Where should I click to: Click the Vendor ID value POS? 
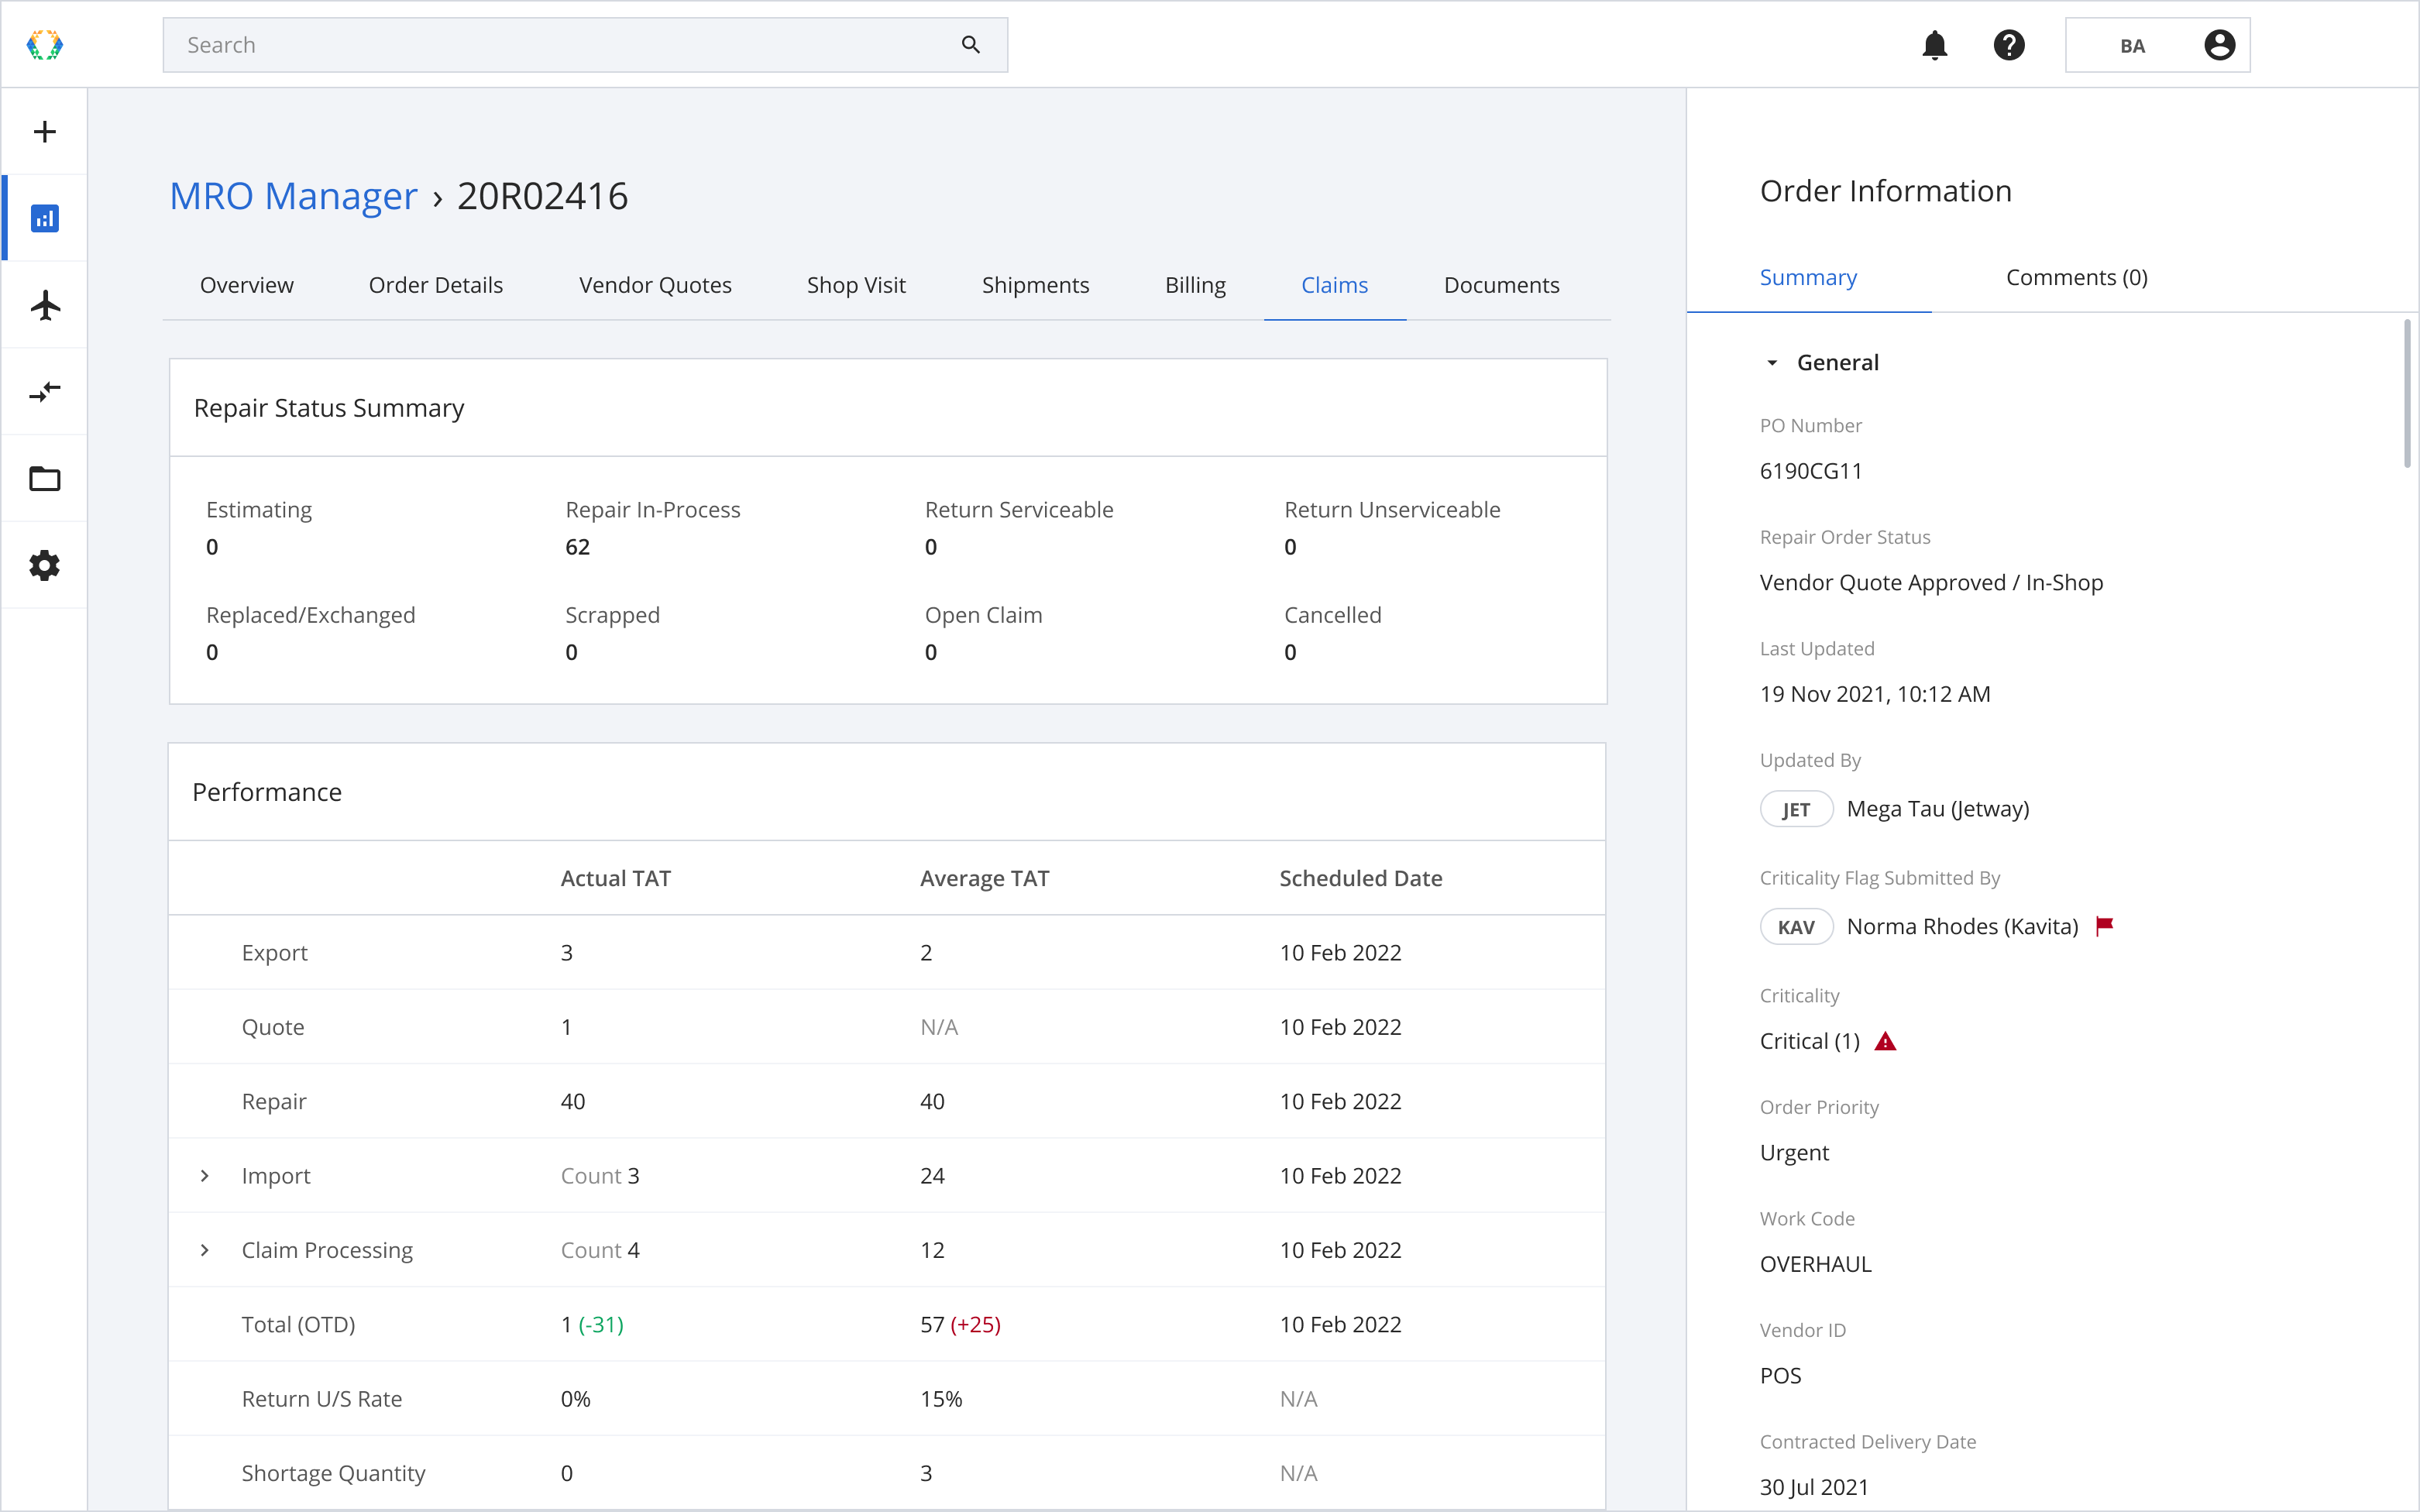point(1780,1376)
